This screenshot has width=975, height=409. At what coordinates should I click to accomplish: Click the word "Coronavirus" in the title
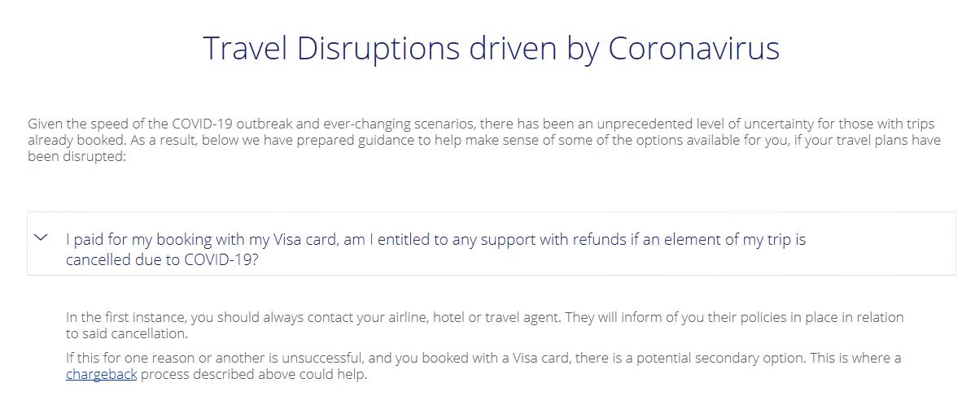(694, 49)
